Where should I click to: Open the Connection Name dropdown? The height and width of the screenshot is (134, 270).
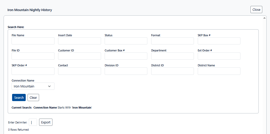(x=33, y=86)
